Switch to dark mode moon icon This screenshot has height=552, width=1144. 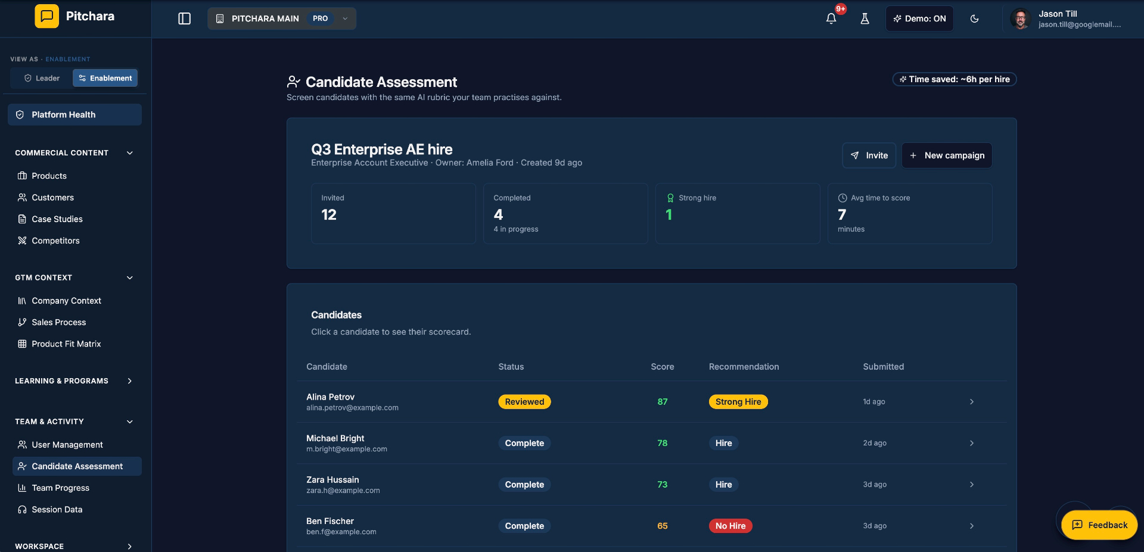[975, 18]
